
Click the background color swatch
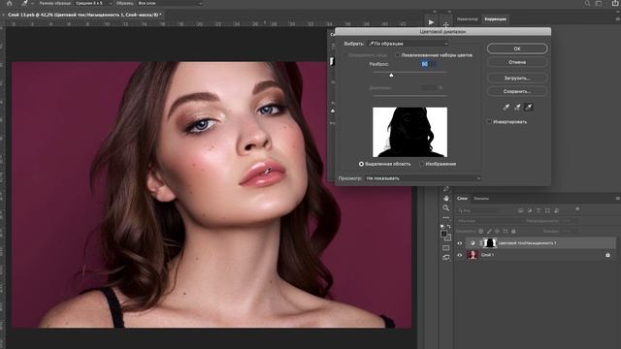[448, 238]
